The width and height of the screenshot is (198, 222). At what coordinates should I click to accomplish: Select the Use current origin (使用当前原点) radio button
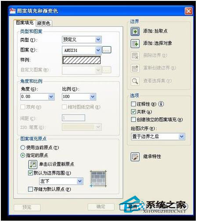23,147
